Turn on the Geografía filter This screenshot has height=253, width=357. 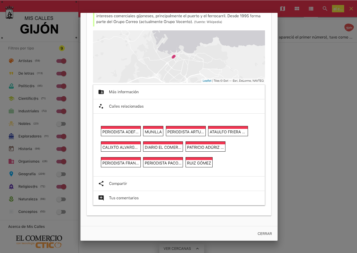click(61, 174)
